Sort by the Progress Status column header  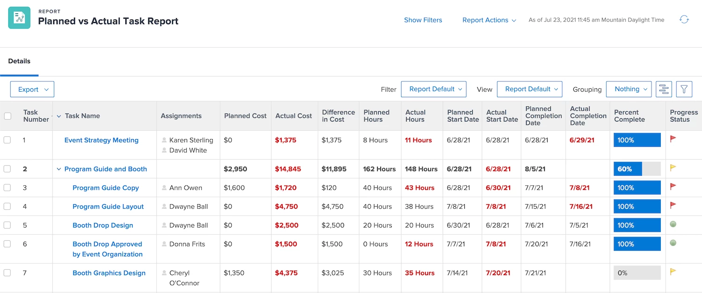click(684, 116)
